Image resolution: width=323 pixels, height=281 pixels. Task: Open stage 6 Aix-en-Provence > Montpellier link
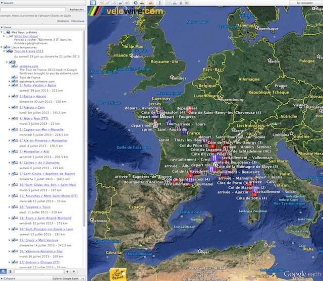[x=43, y=140]
